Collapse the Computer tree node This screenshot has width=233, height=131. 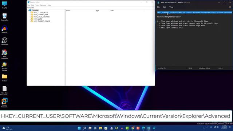(x=28, y=11)
